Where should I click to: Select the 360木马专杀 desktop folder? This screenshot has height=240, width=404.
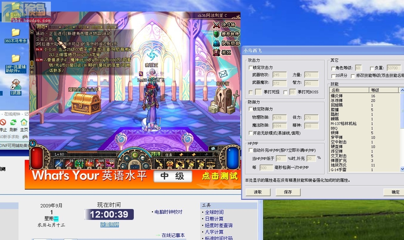16,36
